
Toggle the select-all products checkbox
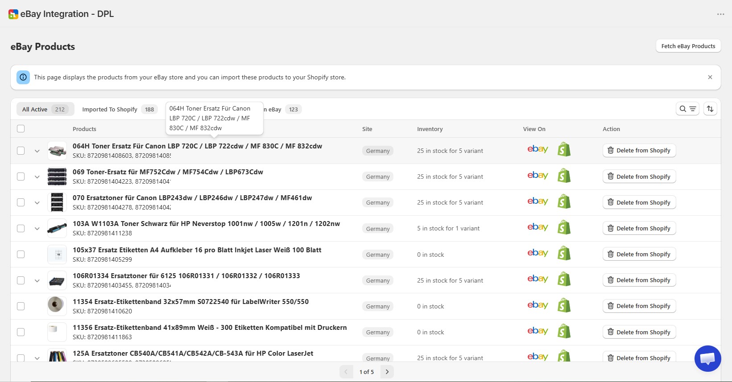pyautogui.click(x=21, y=129)
